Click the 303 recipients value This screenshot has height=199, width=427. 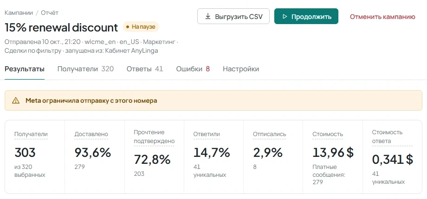[x=25, y=153]
